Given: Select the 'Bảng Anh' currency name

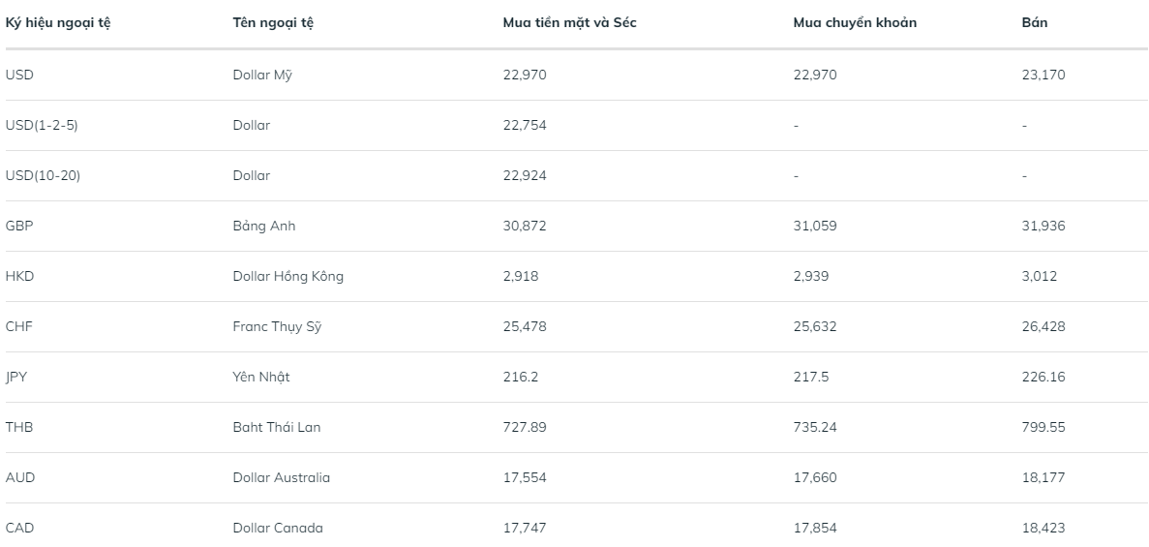Looking at the screenshot, I should tap(264, 226).
